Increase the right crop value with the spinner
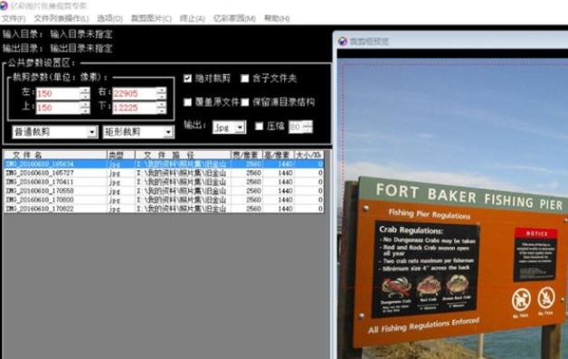 [x=162, y=90]
